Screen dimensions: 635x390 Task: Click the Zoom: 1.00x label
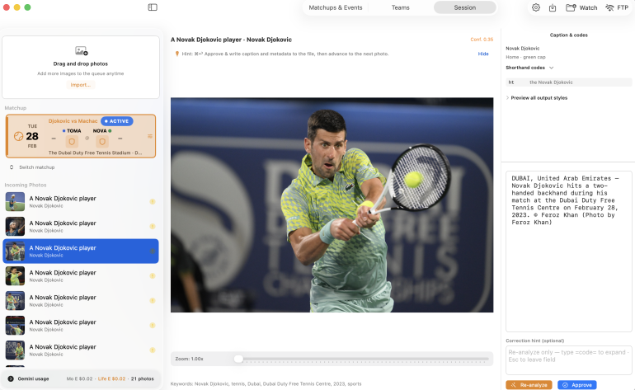[x=189, y=359]
